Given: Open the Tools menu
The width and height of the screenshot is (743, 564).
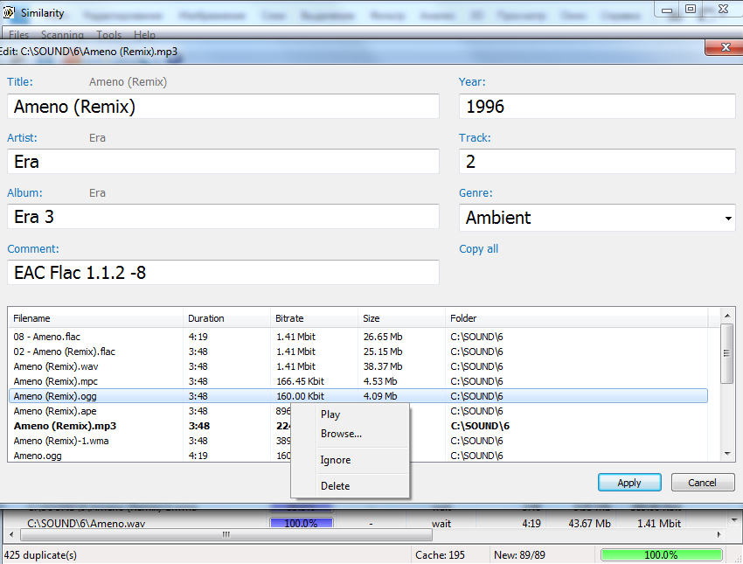Looking at the screenshot, I should point(109,35).
